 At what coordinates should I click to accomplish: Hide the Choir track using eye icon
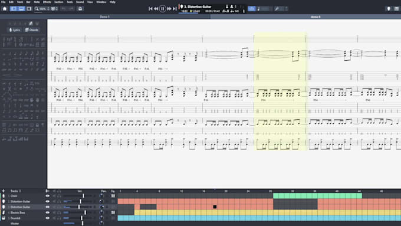(x=48, y=196)
